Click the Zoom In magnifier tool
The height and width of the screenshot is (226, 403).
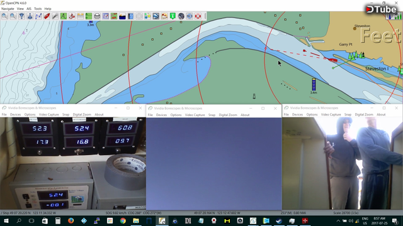[4, 16]
